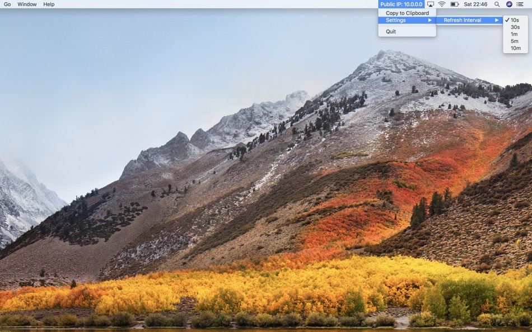Choose the 10m refresh interval
This screenshot has width=532, height=332.
(x=515, y=48)
